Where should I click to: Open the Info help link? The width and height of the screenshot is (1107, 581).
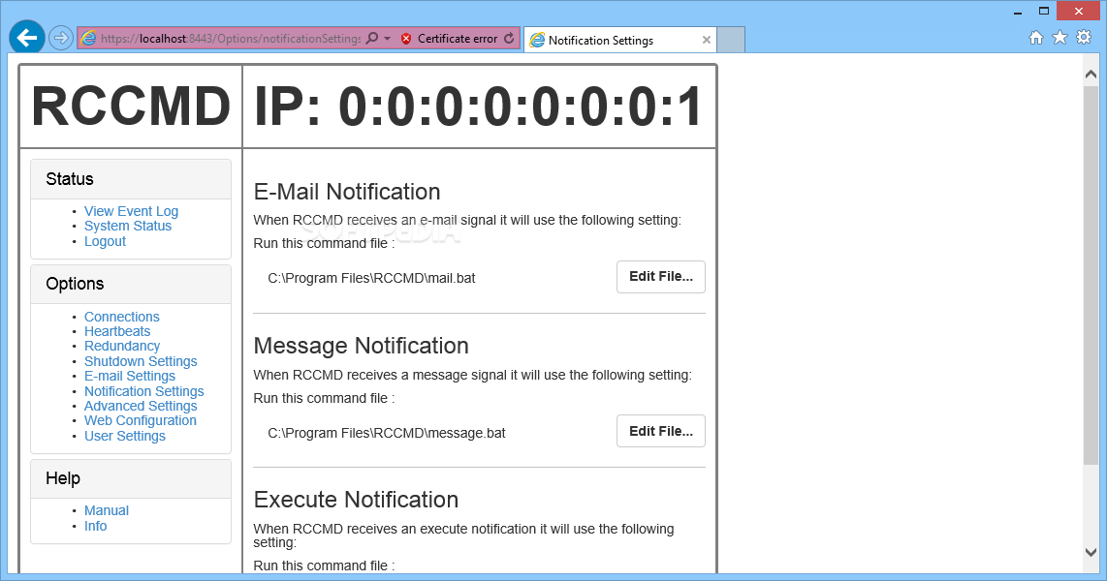pyautogui.click(x=95, y=526)
